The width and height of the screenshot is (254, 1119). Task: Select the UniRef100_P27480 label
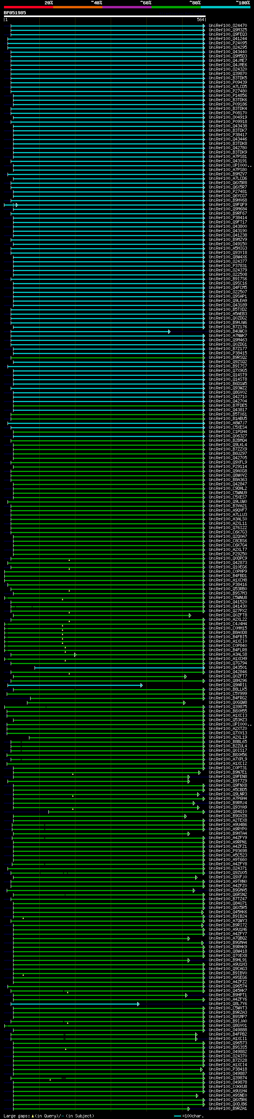click(228, 91)
